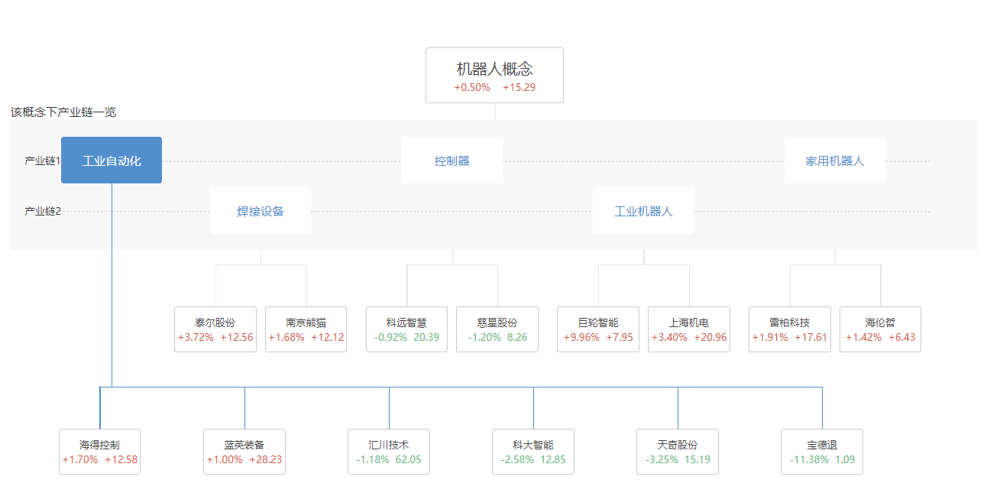Open the 泰尔股份 stock card
The width and height of the screenshot is (987, 483).
point(215,329)
